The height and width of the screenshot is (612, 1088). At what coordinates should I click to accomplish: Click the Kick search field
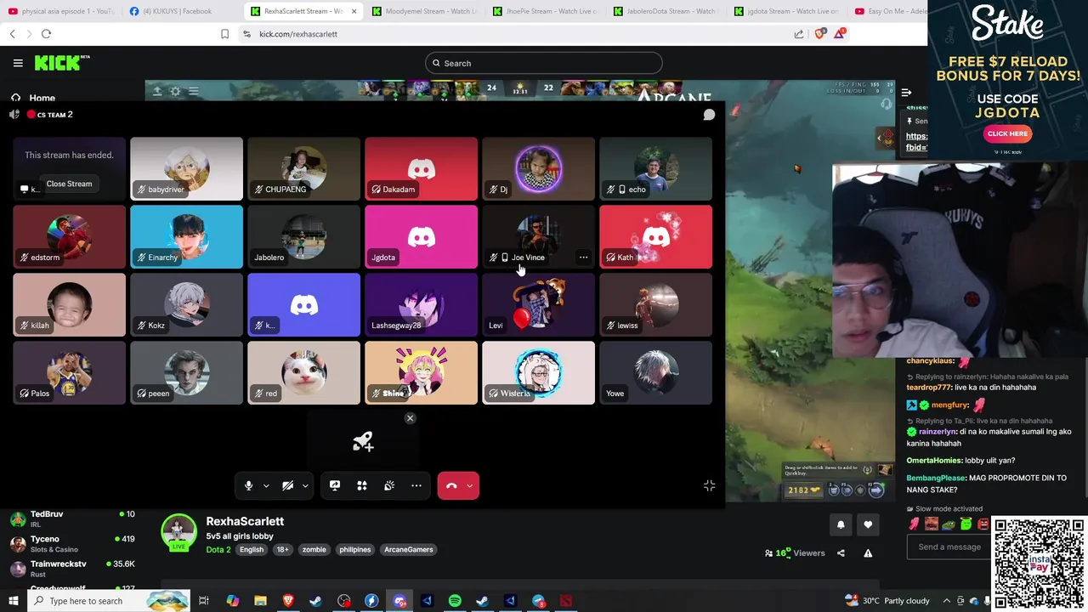(543, 63)
